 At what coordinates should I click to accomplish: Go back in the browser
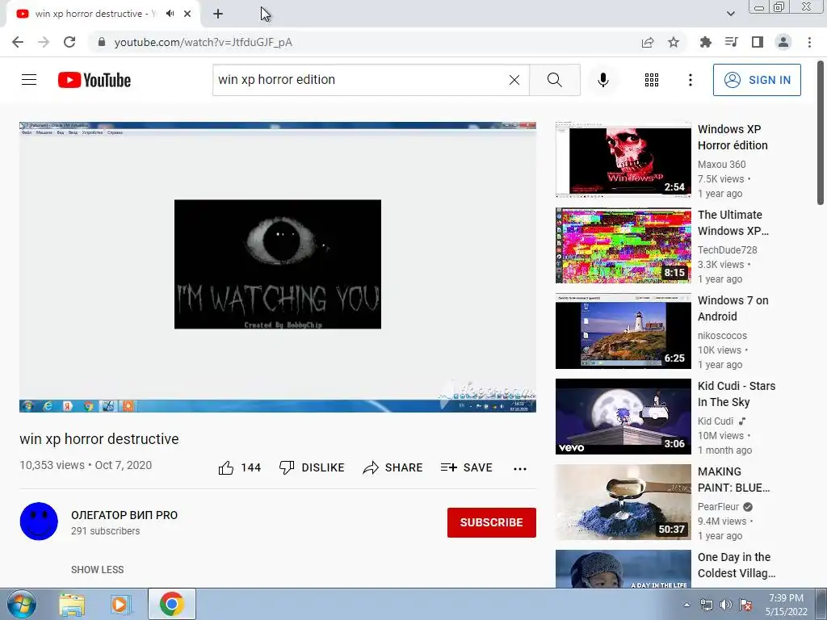[18, 42]
